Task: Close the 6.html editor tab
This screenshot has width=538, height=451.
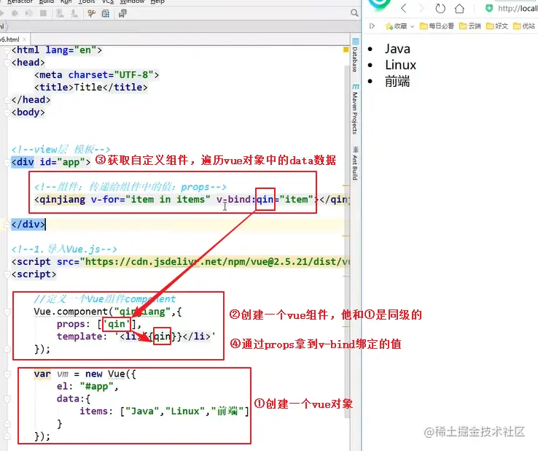Action: pos(24,39)
